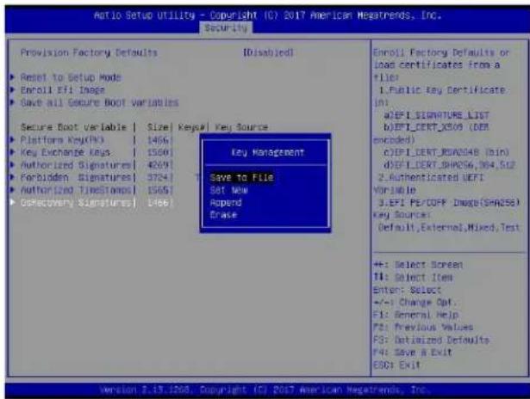This screenshot has width=530, height=399.
Task: Choose Append in Key Management popup
Action: [x=226, y=203]
